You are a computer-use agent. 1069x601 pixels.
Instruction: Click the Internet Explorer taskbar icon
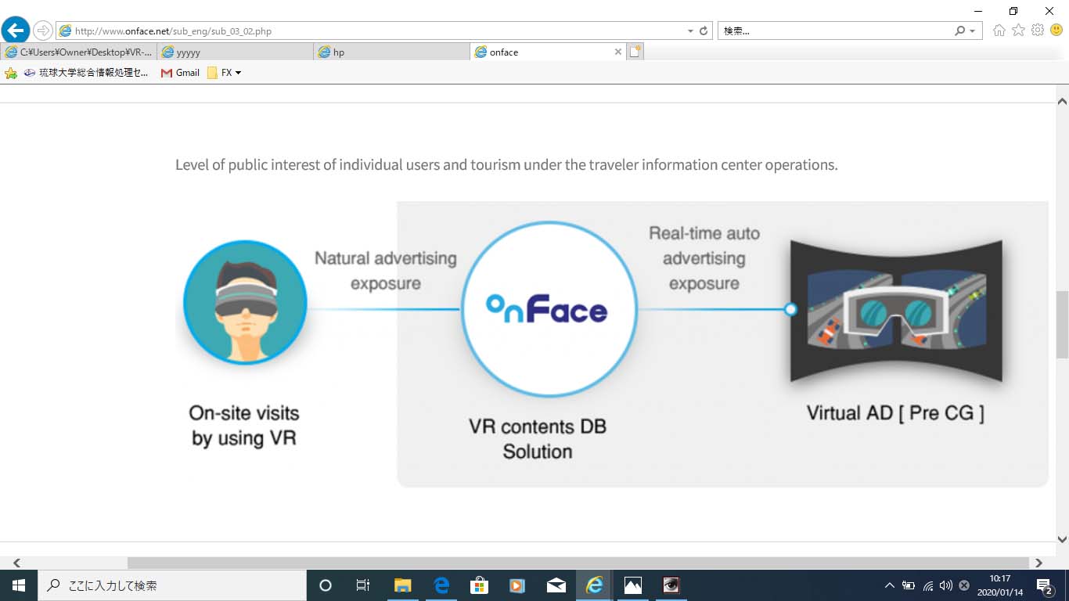tap(595, 585)
